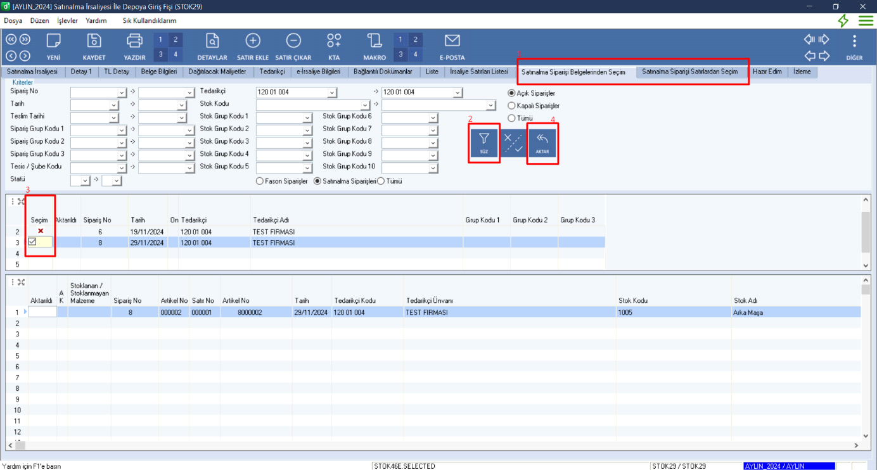Run macro slot 2 beside MAKRO
Viewport: 877px width, 470px height.
416,40
